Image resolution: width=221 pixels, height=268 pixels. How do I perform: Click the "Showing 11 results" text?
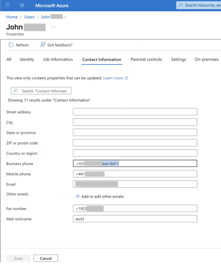coord(49,100)
